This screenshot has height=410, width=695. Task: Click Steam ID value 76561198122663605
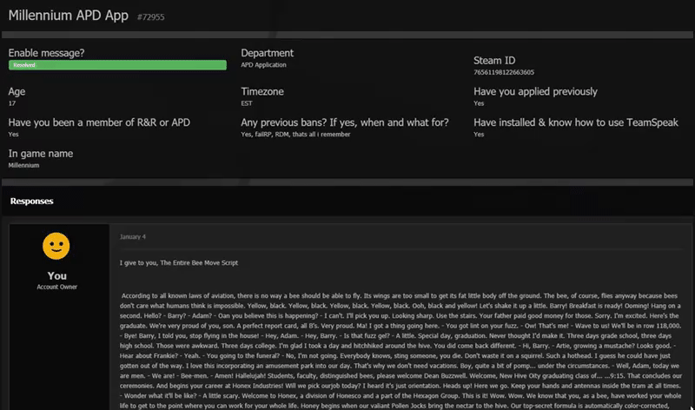[x=504, y=72]
